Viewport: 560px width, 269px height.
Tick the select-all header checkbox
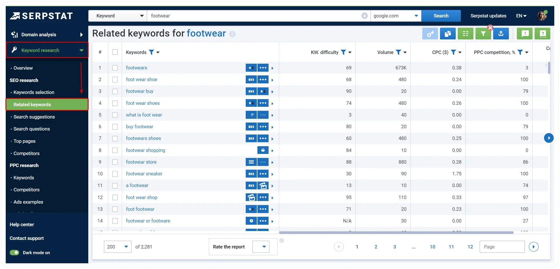(x=115, y=52)
